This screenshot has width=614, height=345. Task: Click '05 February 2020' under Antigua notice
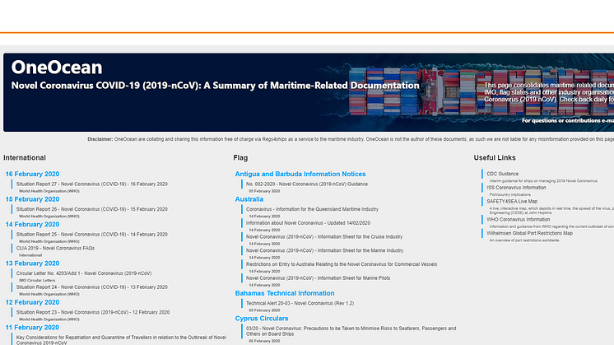pyautogui.click(x=264, y=191)
